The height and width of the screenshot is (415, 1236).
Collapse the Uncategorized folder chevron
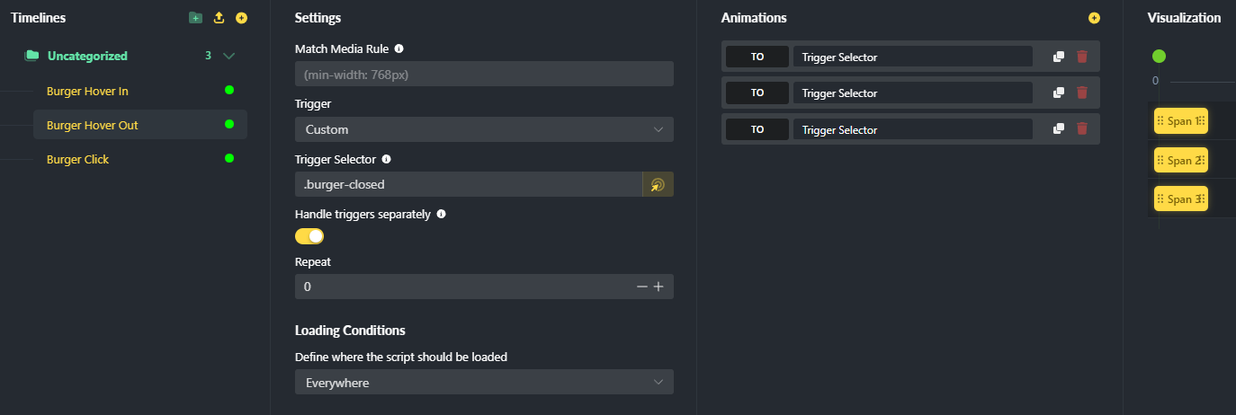point(228,56)
